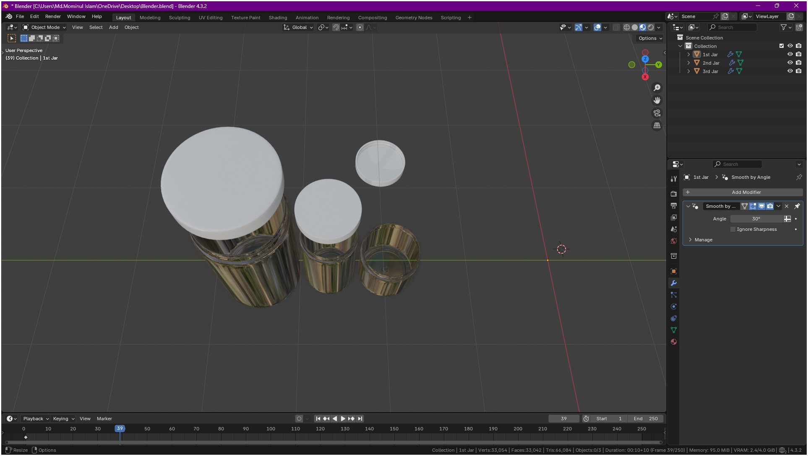Switch to the Modeling workspace tab
Viewport: 808px width, 456px height.
tap(150, 18)
